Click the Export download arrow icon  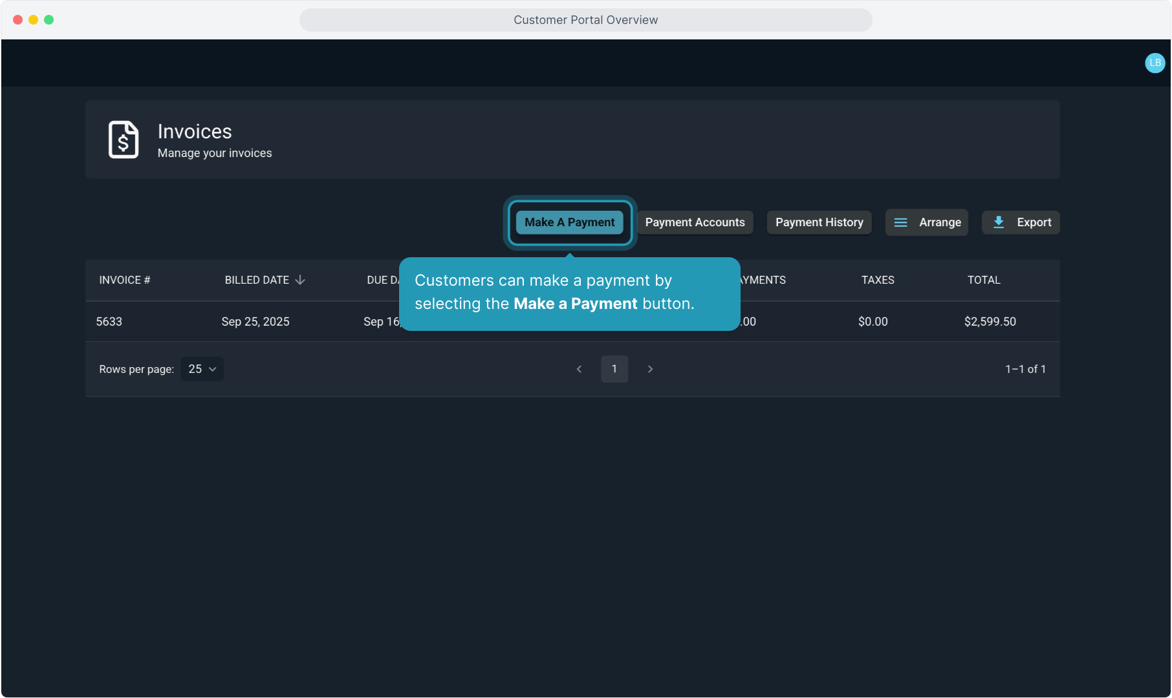[x=999, y=222]
